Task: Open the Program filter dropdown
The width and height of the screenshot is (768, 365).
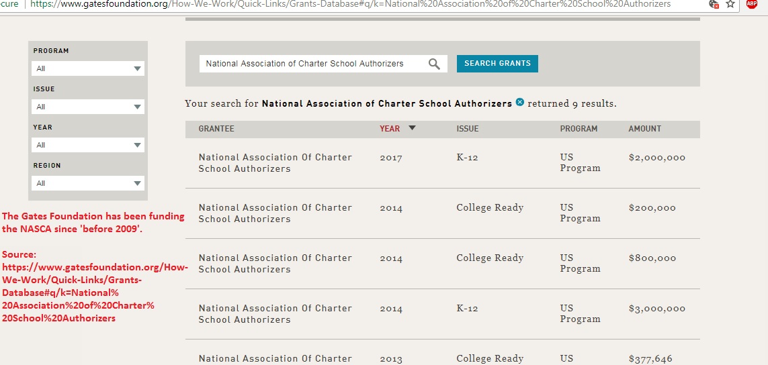Action: [x=87, y=68]
